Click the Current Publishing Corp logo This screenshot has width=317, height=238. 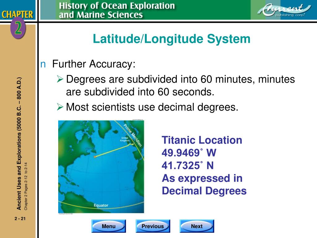(284, 10)
